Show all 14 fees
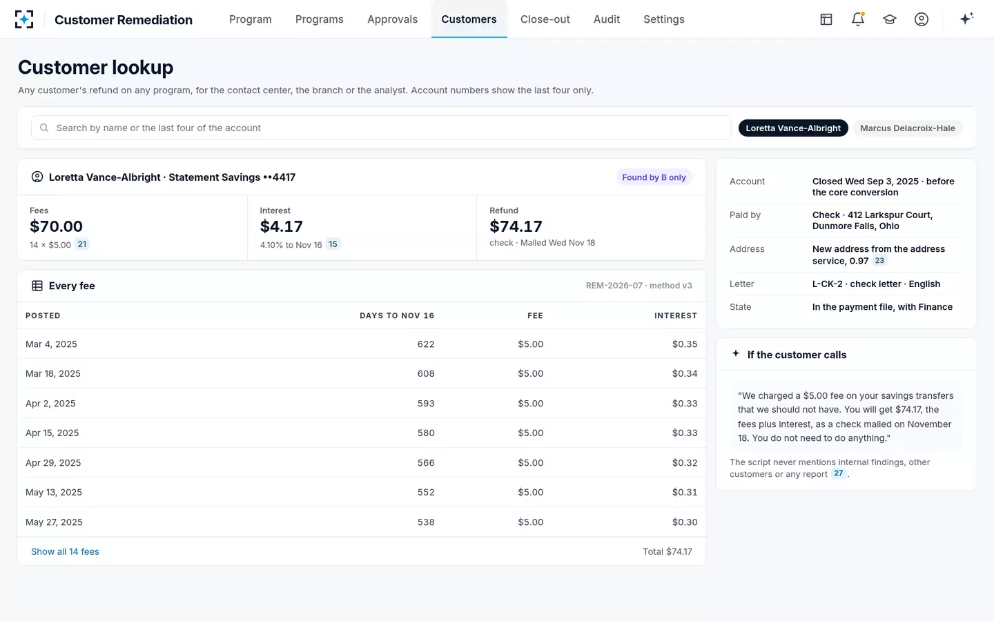Viewport: 994px width, 621px height. (65, 551)
